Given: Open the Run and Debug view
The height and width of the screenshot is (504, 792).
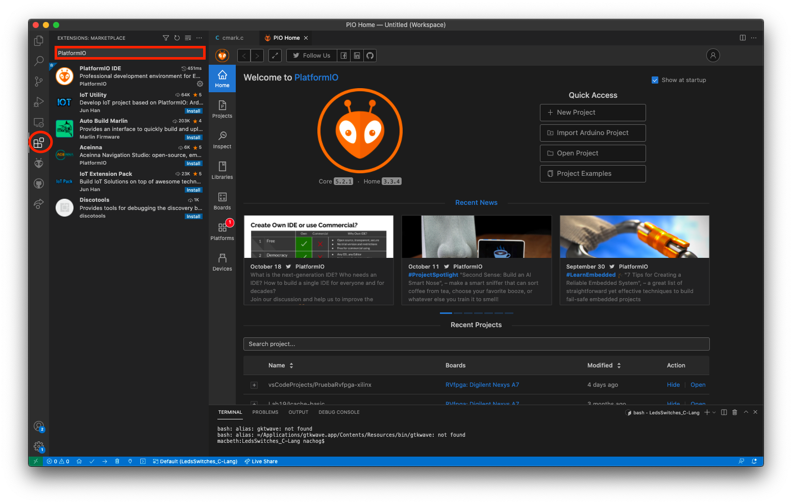Looking at the screenshot, I should coord(39,102).
